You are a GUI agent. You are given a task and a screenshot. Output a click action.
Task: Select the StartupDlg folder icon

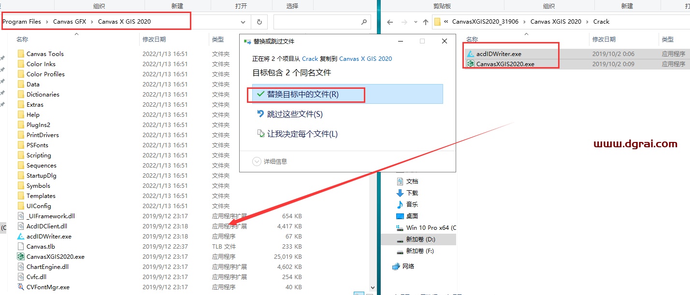pos(21,175)
